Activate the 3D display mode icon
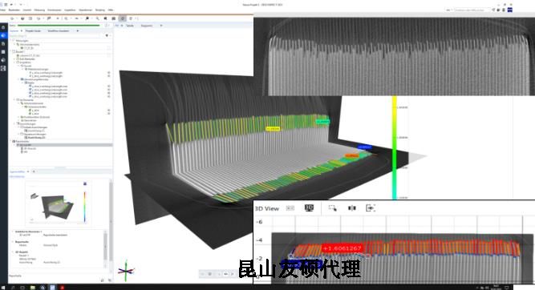 (309, 207)
